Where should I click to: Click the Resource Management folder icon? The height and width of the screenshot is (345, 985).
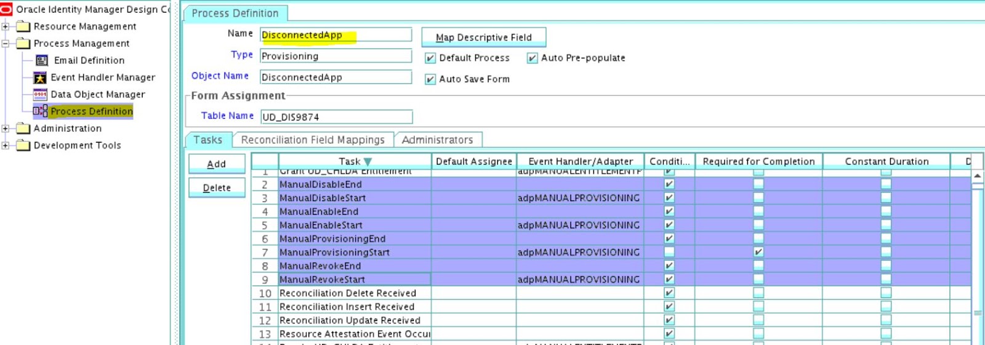23,26
